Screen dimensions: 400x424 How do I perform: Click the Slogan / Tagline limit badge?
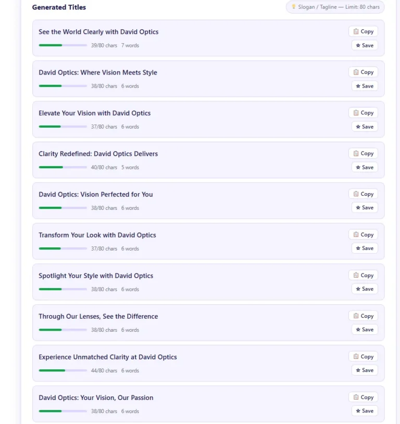(x=335, y=7)
